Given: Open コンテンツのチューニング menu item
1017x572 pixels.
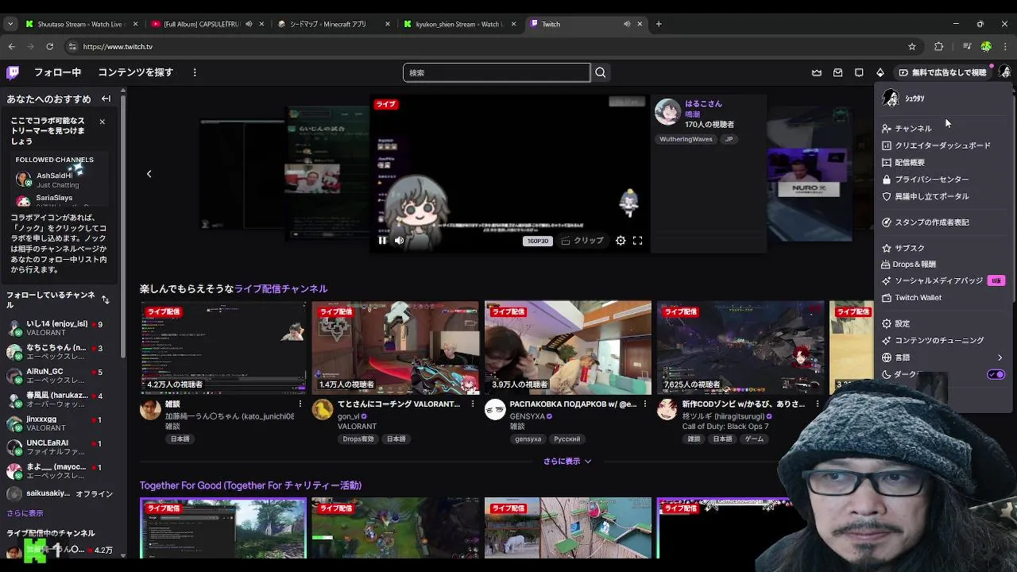Looking at the screenshot, I should (x=944, y=340).
